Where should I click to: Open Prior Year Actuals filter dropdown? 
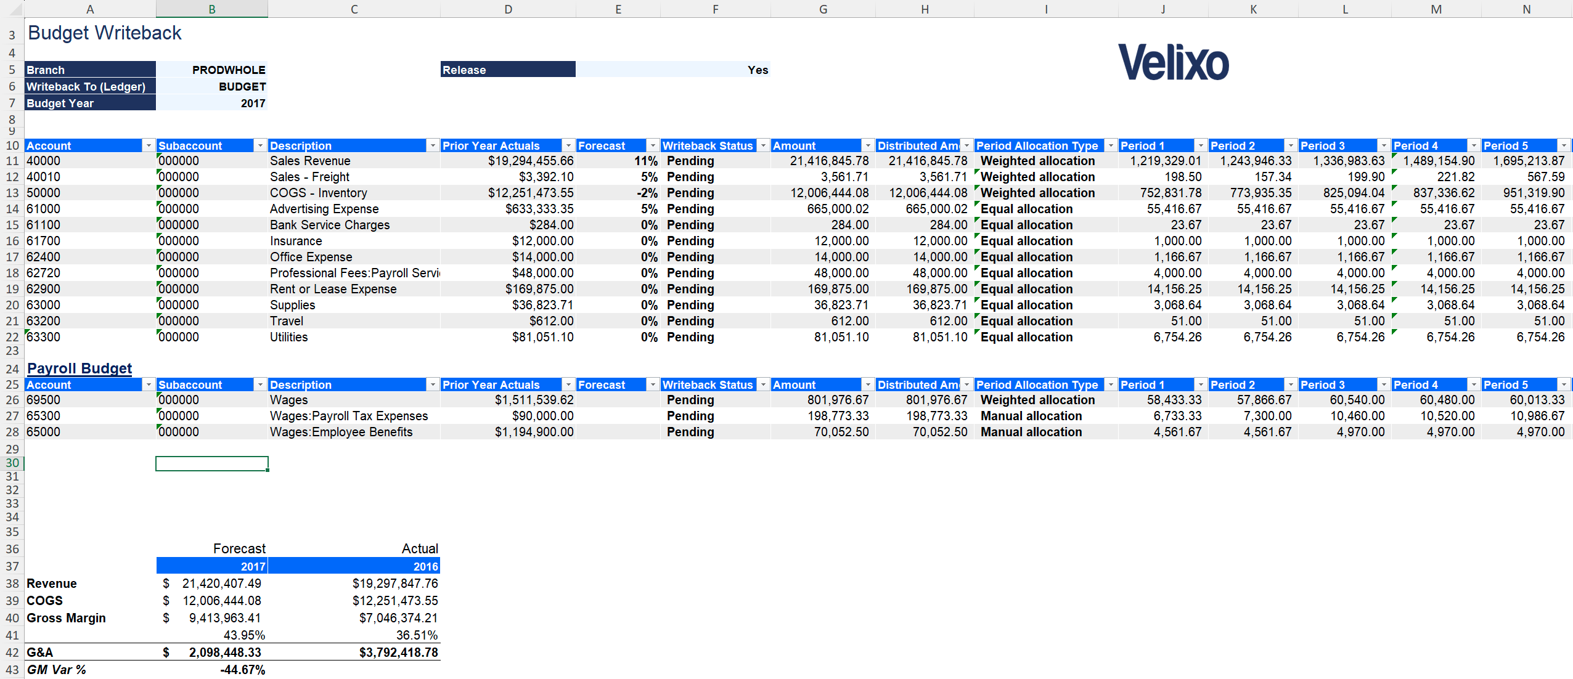click(568, 145)
